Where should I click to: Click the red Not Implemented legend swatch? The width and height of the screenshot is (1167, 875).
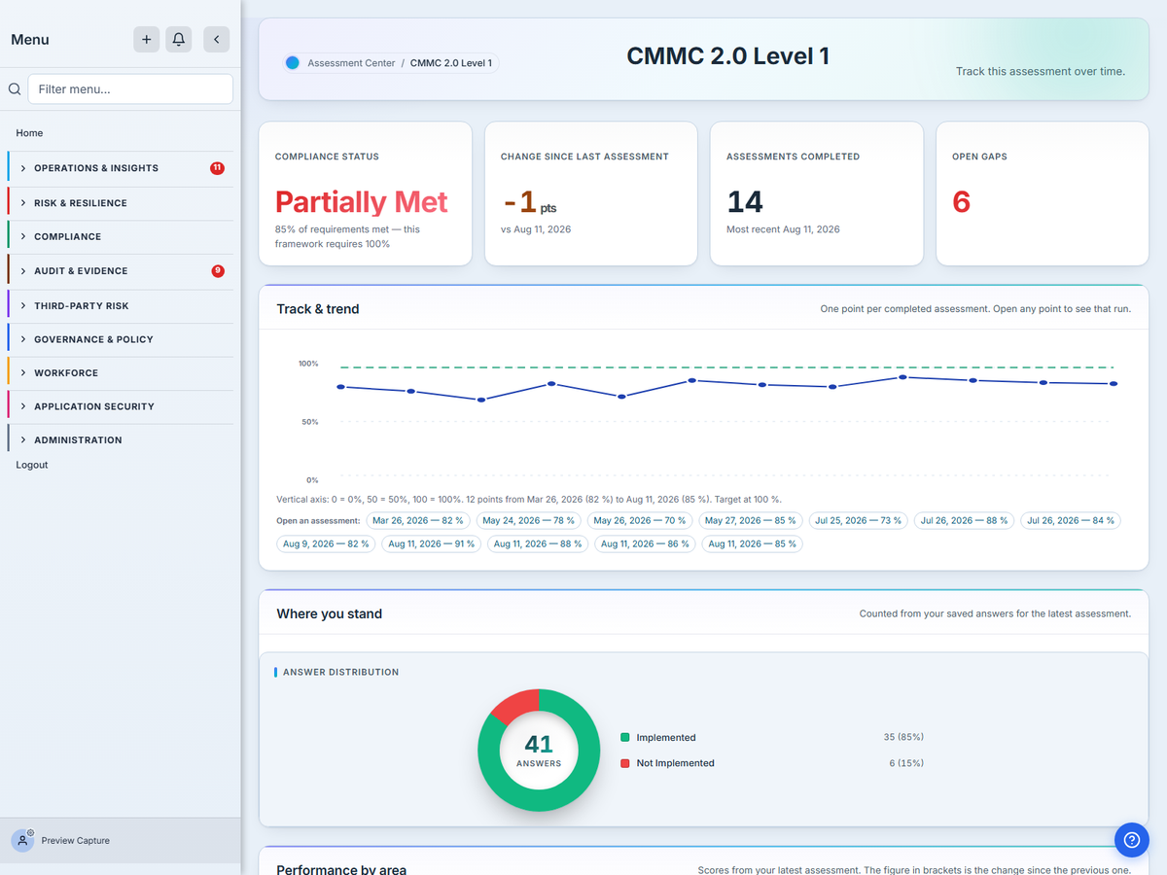(x=625, y=763)
